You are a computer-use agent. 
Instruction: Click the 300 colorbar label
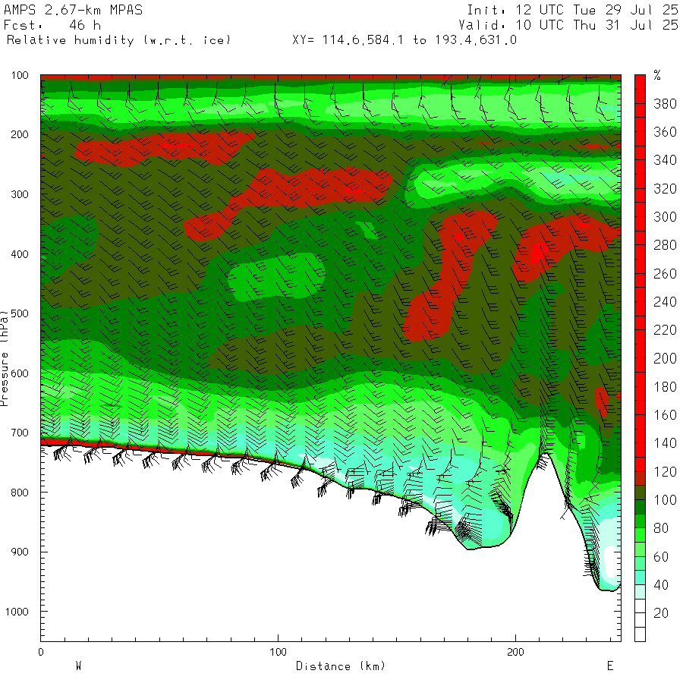[665, 217]
